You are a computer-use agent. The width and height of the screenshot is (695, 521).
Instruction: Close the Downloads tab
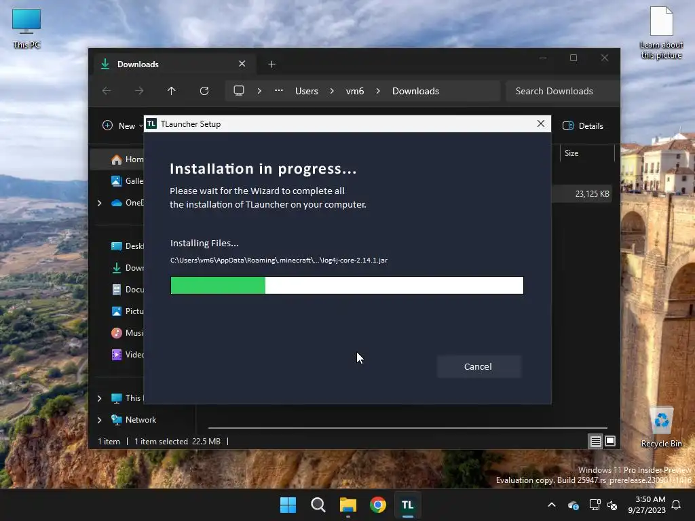[242, 64]
